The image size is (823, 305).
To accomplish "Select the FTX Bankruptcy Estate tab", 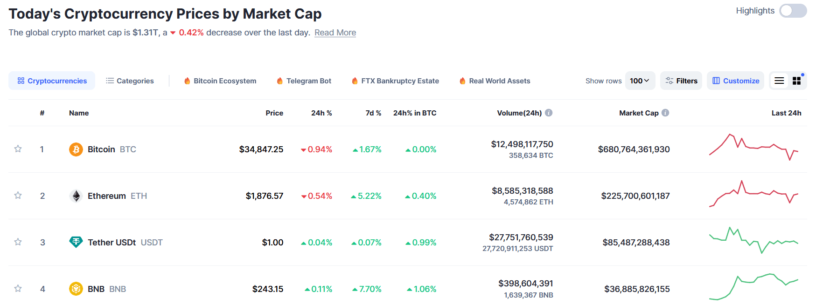I will click(x=399, y=81).
